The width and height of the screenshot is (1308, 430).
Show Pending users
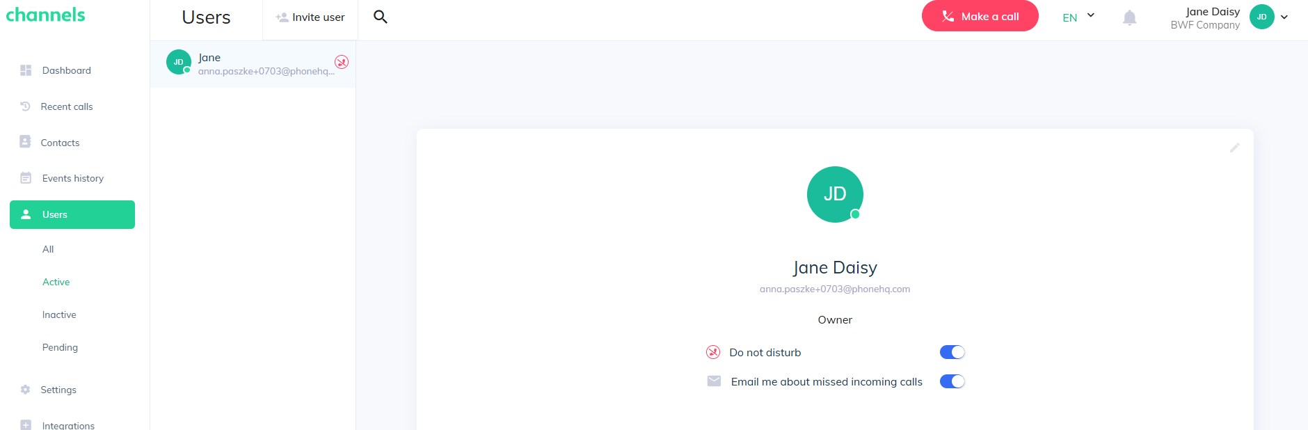pos(60,347)
